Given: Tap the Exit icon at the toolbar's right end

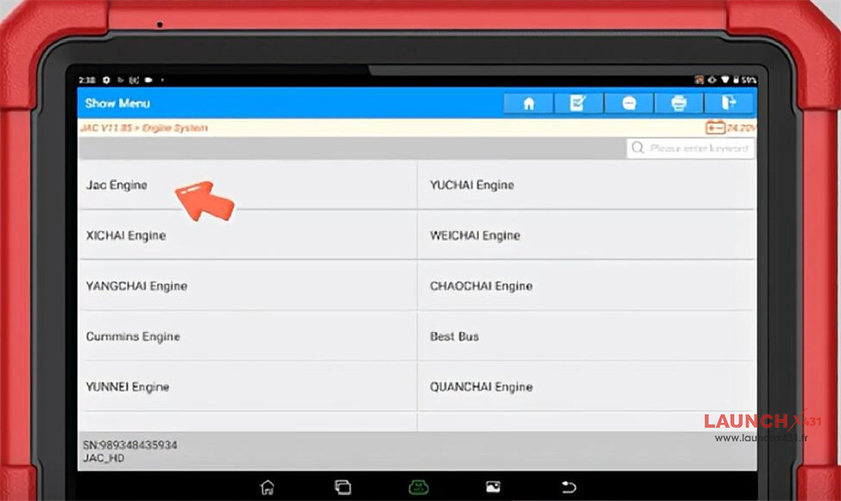Looking at the screenshot, I should click(x=728, y=103).
